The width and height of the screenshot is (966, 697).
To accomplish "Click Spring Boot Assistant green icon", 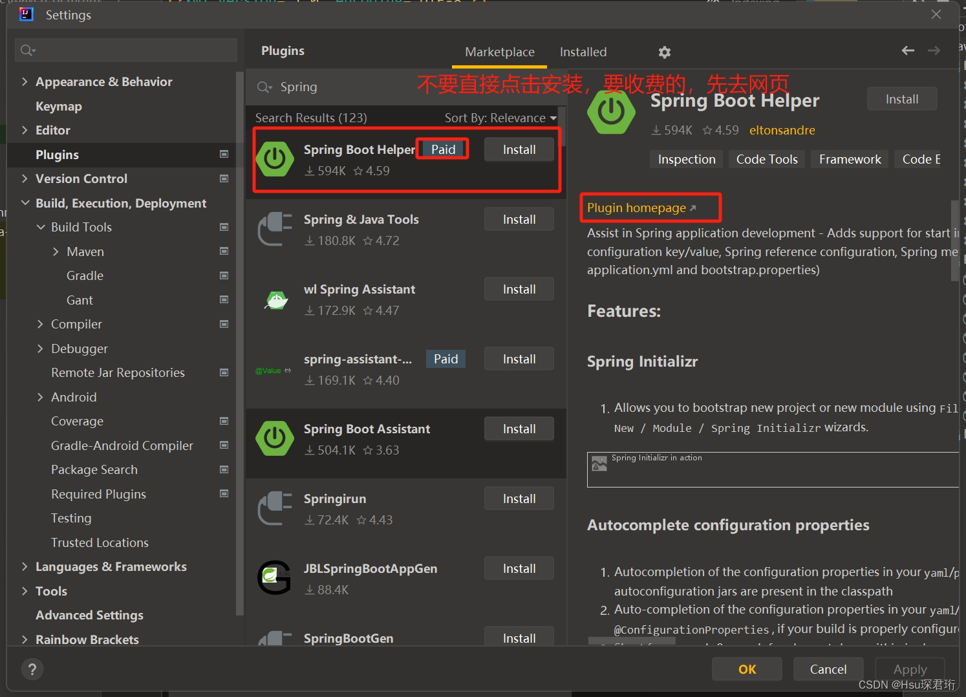I will pyautogui.click(x=275, y=438).
